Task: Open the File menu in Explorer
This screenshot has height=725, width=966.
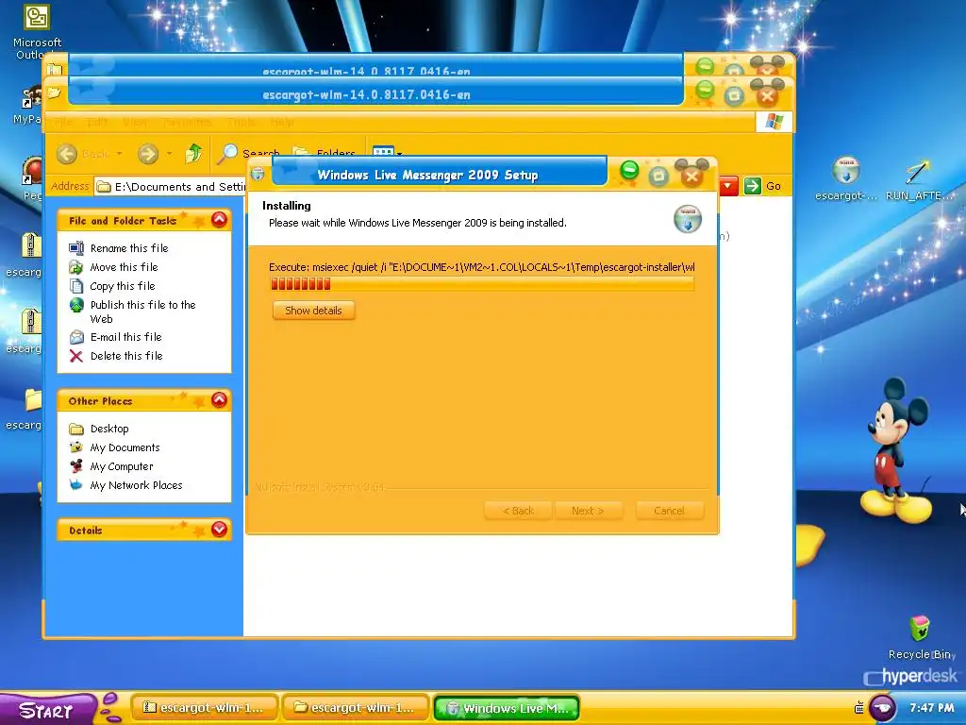Action: tap(63, 122)
